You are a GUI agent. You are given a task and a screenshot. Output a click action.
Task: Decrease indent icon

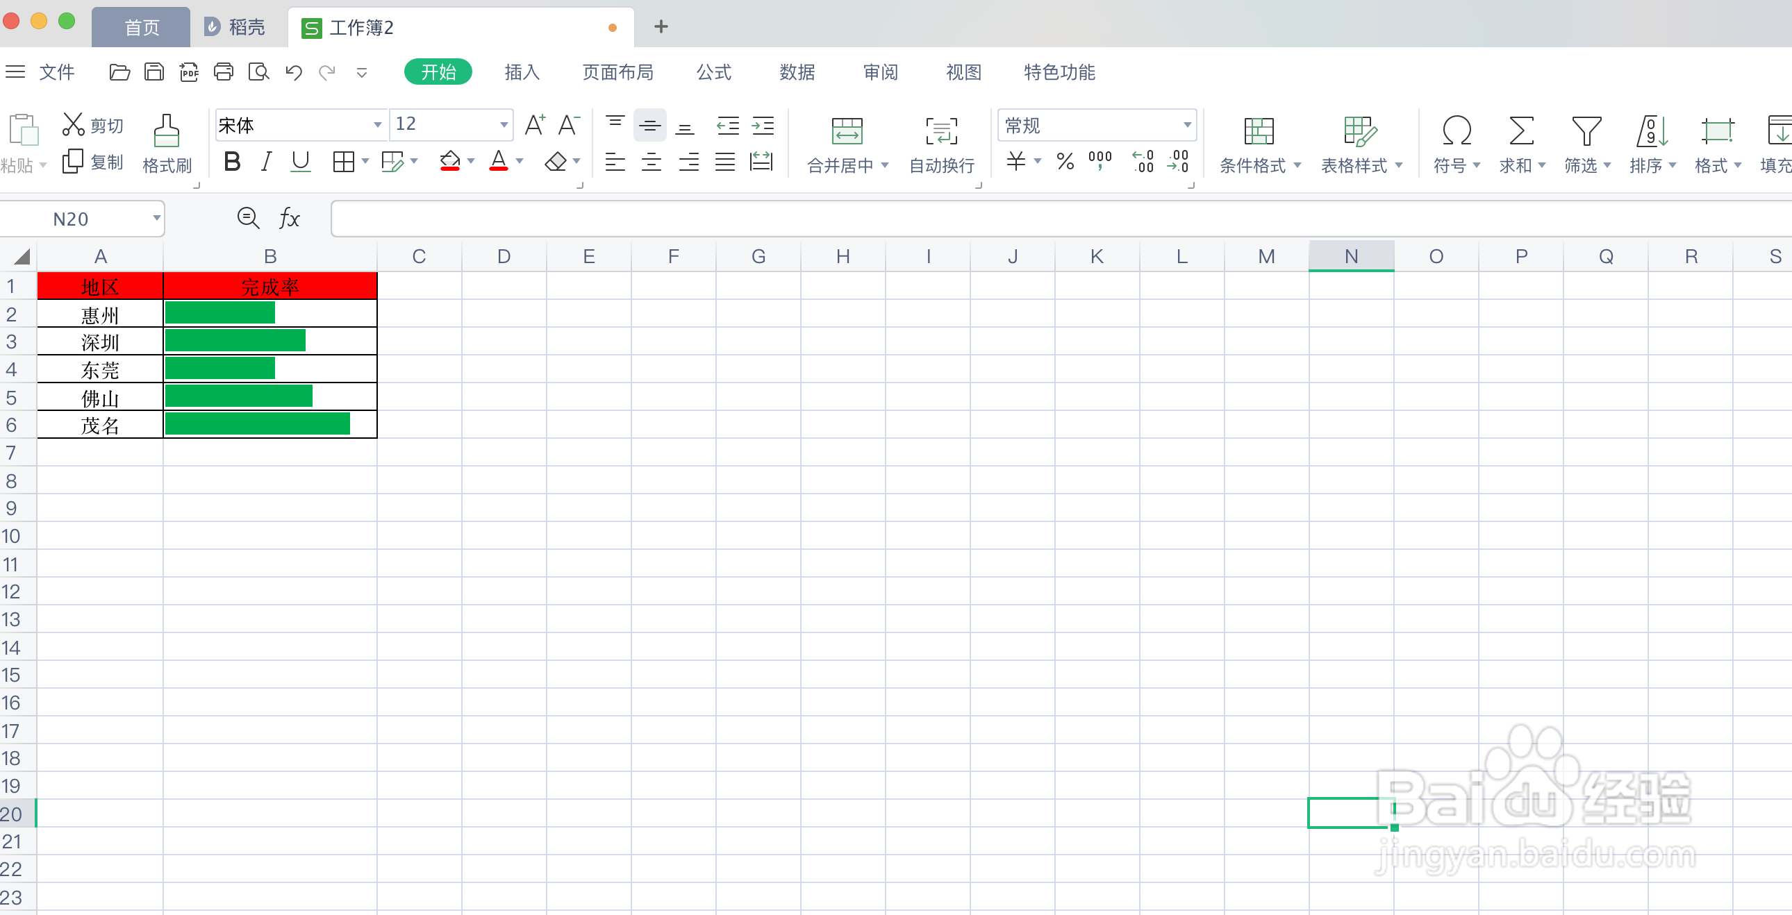pyautogui.click(x=728, y=125)
